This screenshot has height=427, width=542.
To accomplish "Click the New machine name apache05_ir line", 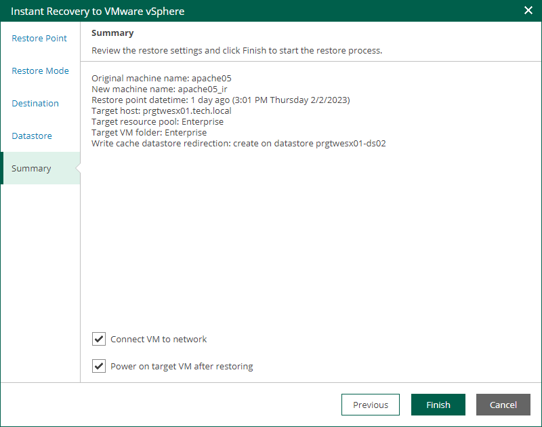I will point(159,89).
